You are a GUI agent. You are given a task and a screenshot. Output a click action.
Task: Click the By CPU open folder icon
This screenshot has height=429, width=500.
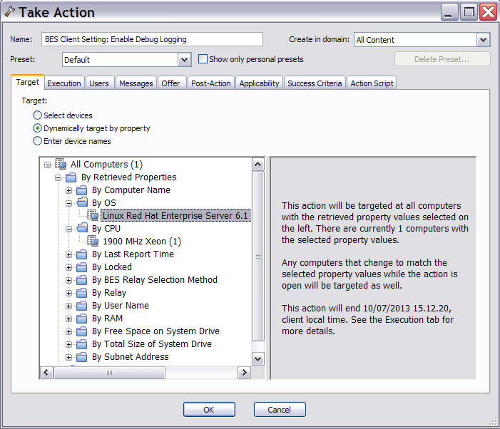(82, 228)
